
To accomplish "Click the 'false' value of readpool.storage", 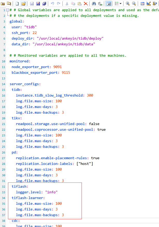I will pos(94,124).
